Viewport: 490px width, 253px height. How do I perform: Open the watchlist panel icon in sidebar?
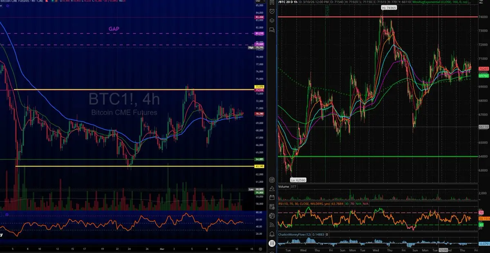[271, 2]
